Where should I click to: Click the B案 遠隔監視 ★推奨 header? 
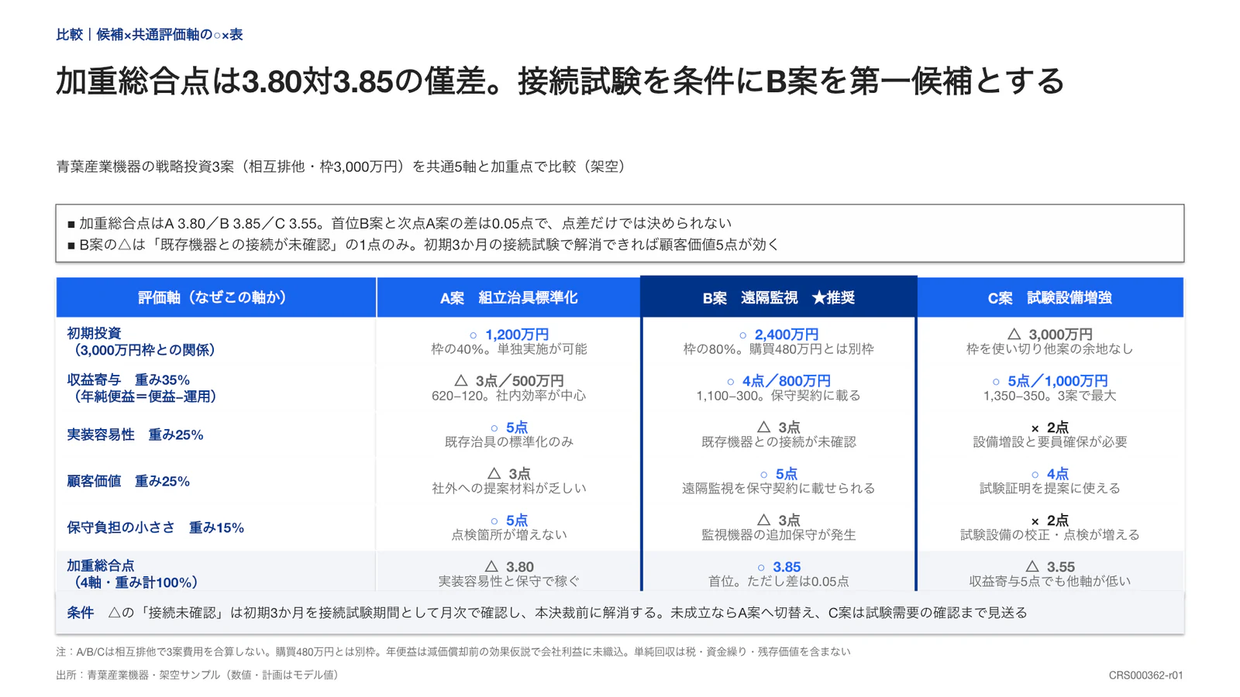pyautogui.click(x=779, y=297)
